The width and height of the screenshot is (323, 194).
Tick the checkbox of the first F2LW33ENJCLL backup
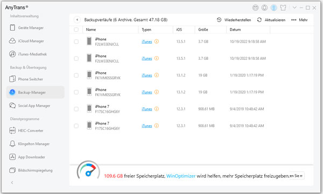tap(76, 41)
